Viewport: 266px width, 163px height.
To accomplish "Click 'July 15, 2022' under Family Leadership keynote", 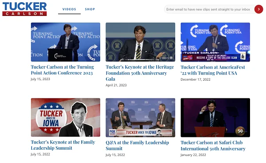I will pos(40,154).
